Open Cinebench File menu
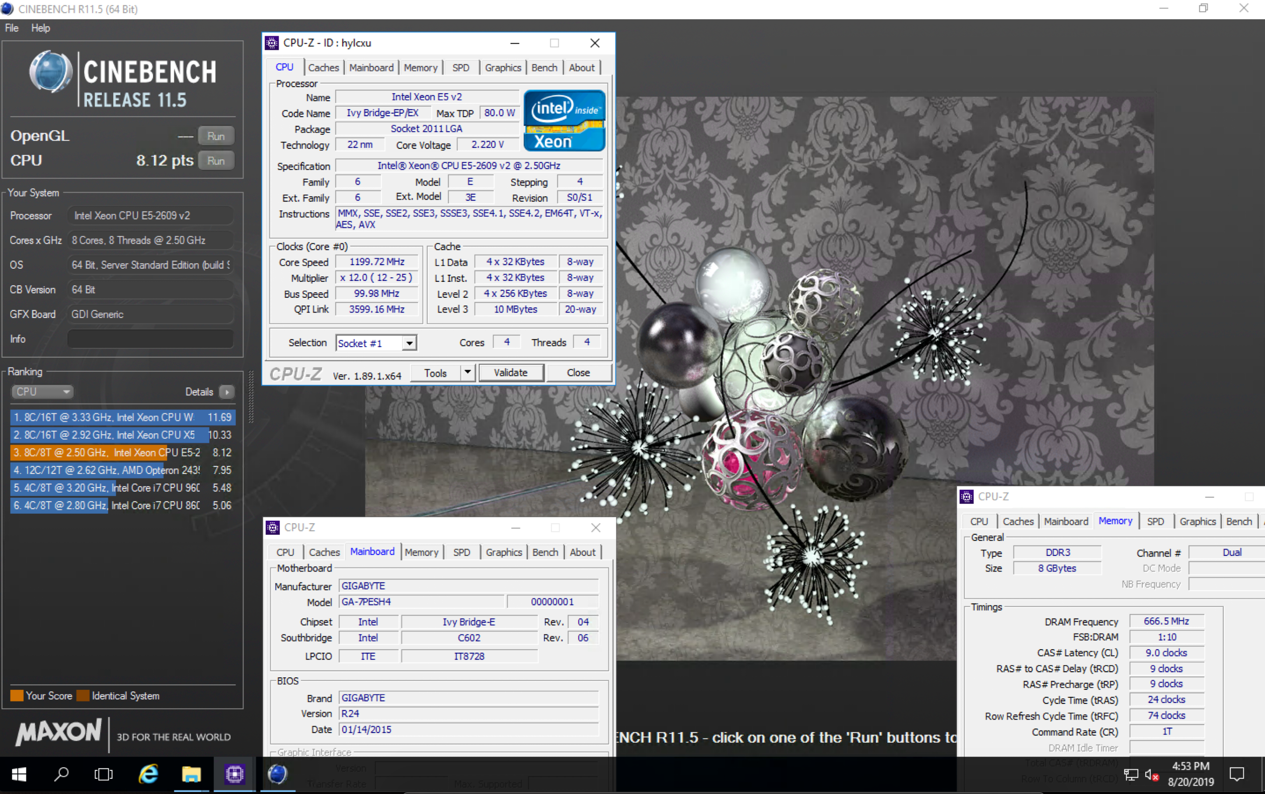The image size is (1265, 794). point(12,28)
